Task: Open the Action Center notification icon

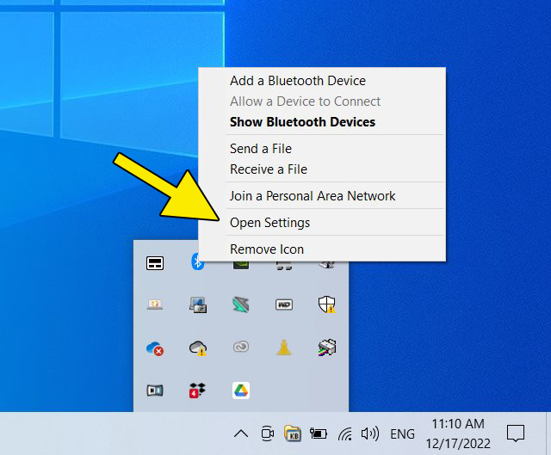Action: (516, 433)
